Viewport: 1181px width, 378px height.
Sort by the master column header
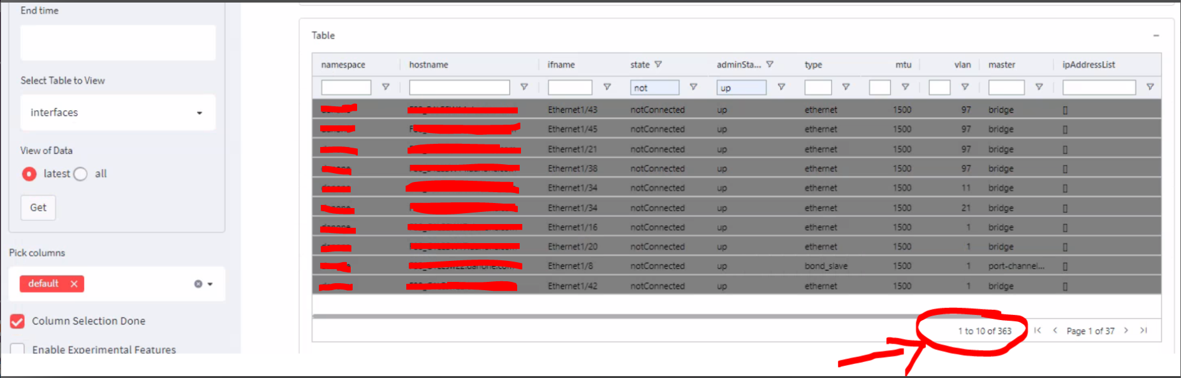coord(1002,65)
